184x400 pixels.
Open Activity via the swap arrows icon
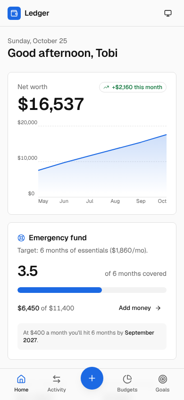click(57, 379)
